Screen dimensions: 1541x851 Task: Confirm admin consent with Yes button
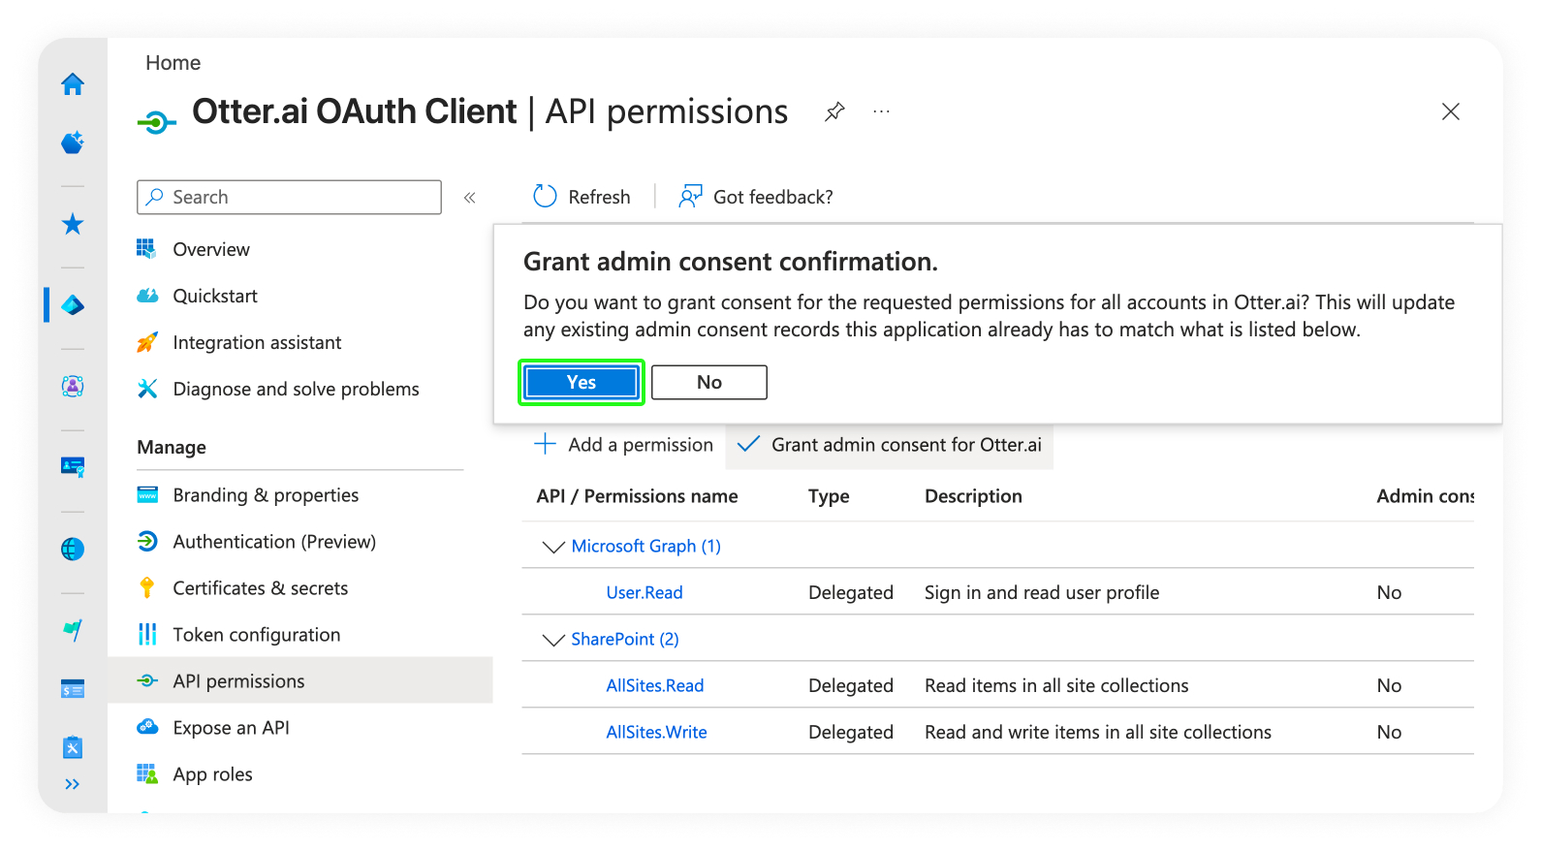[582, 383]
